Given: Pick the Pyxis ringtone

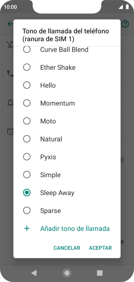Looking at the screenshot, I should pyautogui.click(x=67, y=157).
